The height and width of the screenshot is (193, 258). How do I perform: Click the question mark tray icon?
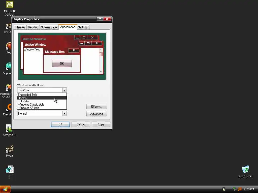pyautogui.click(x=224, y=189)
